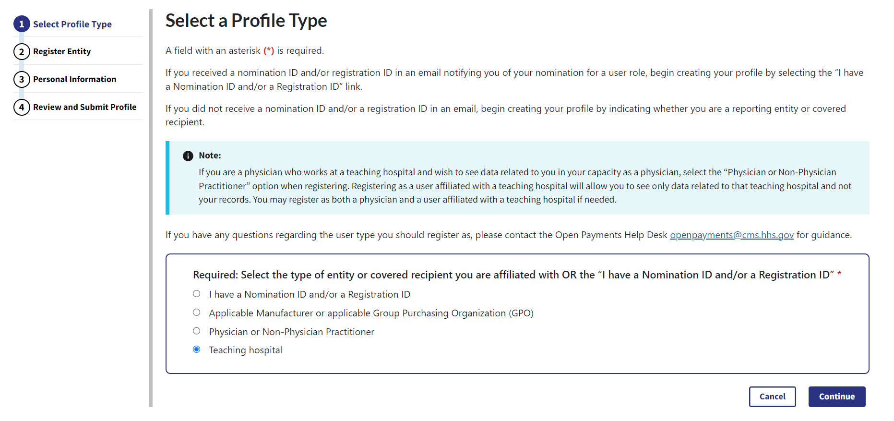Click the Physician or Non-Physician Practitioner label
Screen dimensions: 894x421
pos(291,332)
